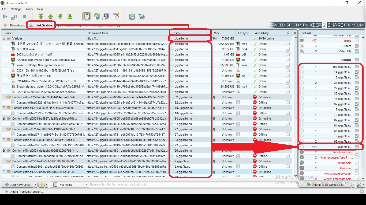
Task: Pause downloads using the toolbar pause icon
Action: (x=14, y=17)
